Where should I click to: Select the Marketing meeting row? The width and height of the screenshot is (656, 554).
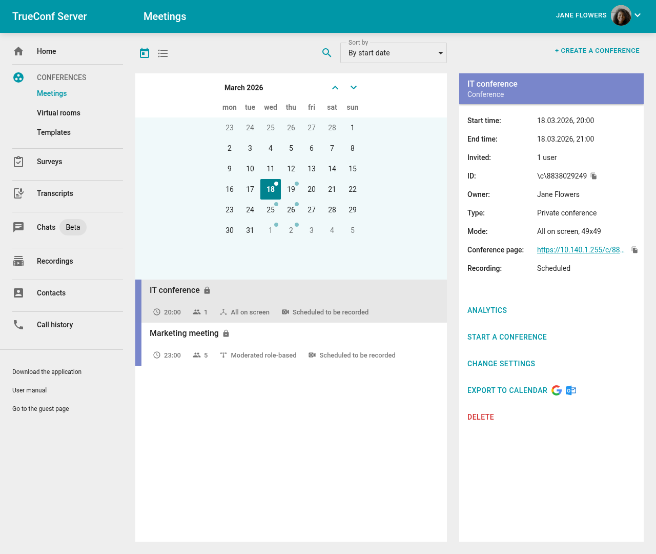click(291, 344)
